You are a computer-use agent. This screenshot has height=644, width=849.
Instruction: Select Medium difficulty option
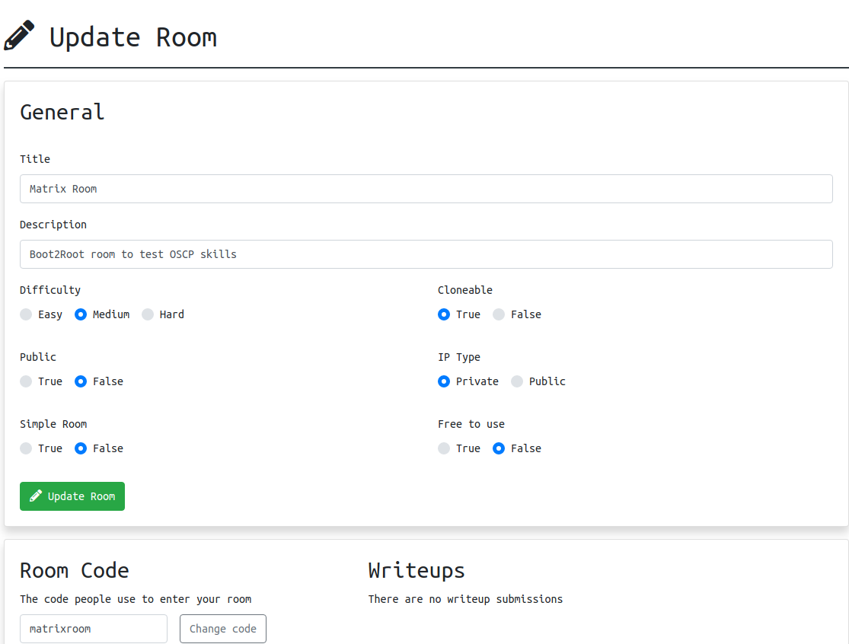click(81, 314)
